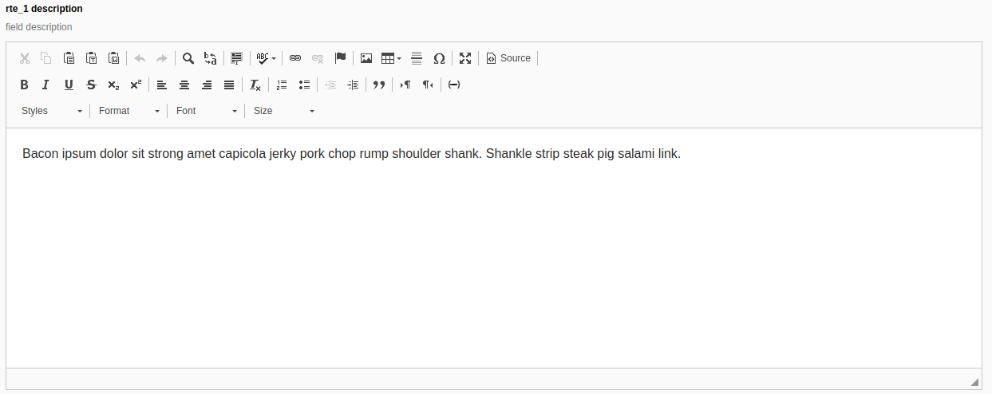Click the Anchor flag icon
Image resolution: width=992 pixels, height=394 pixels.
click(340, 58)
